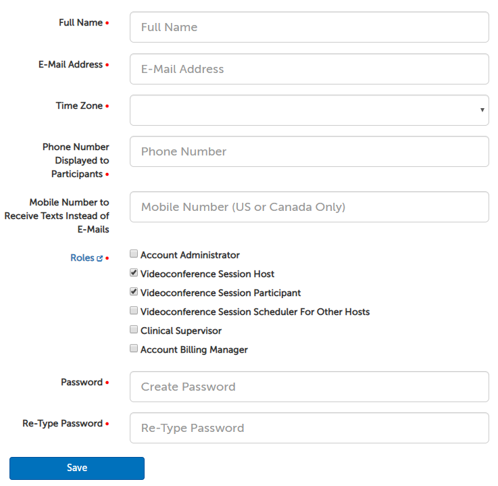Focus the Create Password field
The image size is (498, 486).
tap(309, 387)
